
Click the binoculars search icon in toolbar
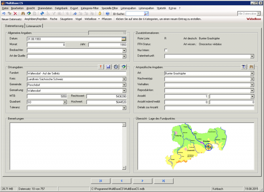pyautogui.click(x=23, y=14)
